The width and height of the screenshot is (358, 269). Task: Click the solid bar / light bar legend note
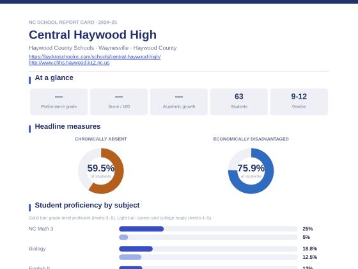pyautogui.click(x=120, y=218)
